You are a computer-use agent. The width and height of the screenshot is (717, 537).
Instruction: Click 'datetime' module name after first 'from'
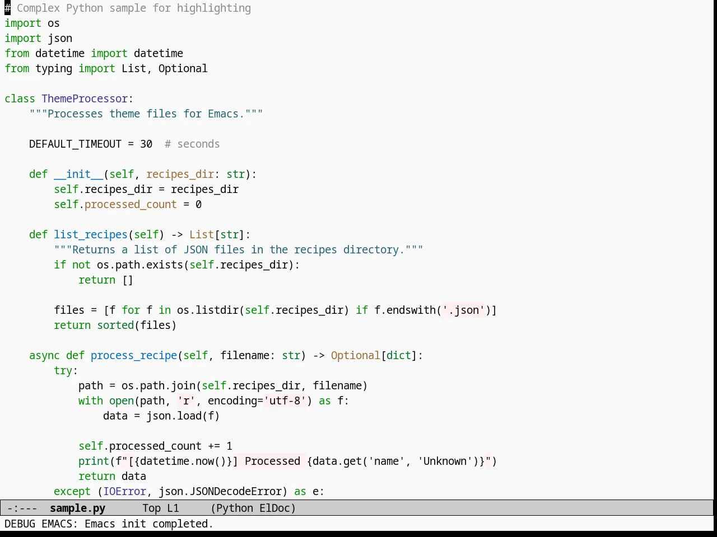coord(60,53)
